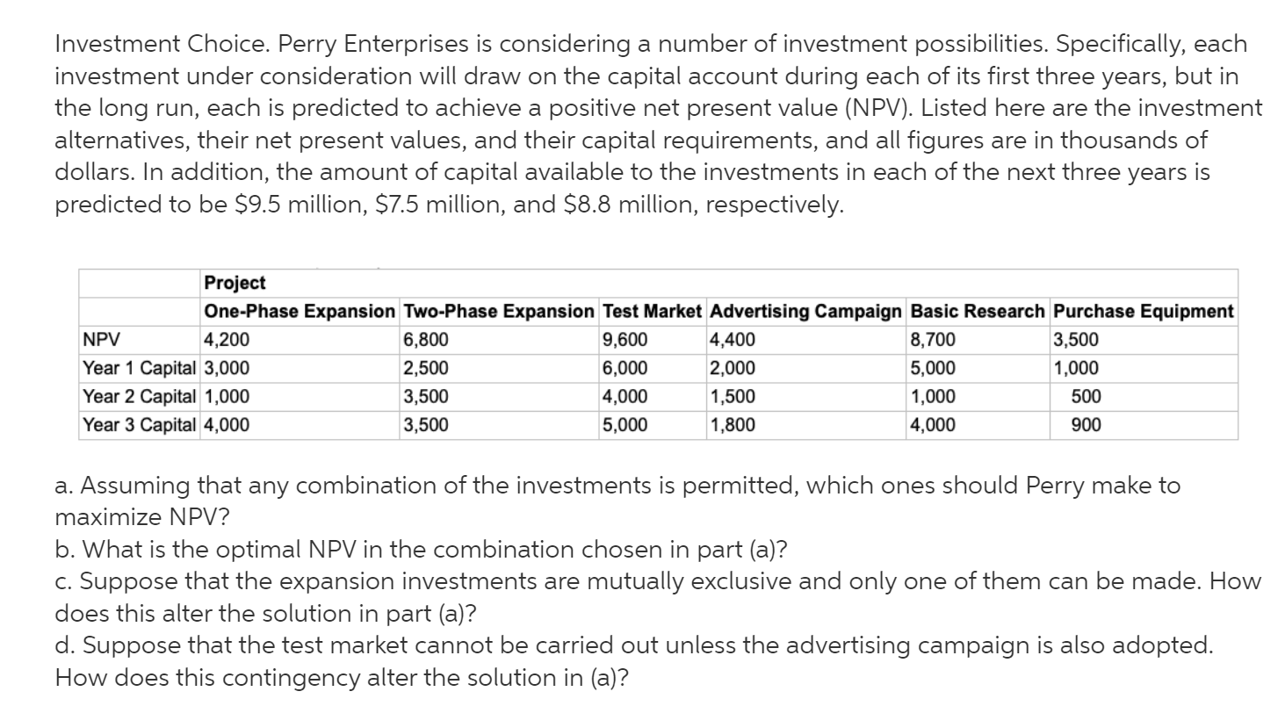Select the Year 2 Capital row label
Screen dimensions: 1285x706
tap(140, 397)
